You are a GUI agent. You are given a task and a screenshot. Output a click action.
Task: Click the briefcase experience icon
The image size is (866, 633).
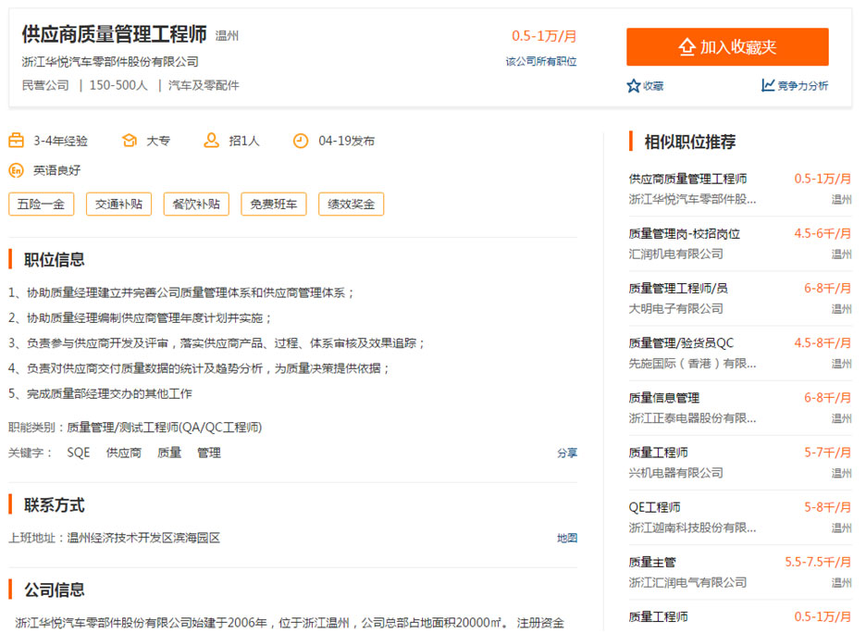(x=16, y=141)
